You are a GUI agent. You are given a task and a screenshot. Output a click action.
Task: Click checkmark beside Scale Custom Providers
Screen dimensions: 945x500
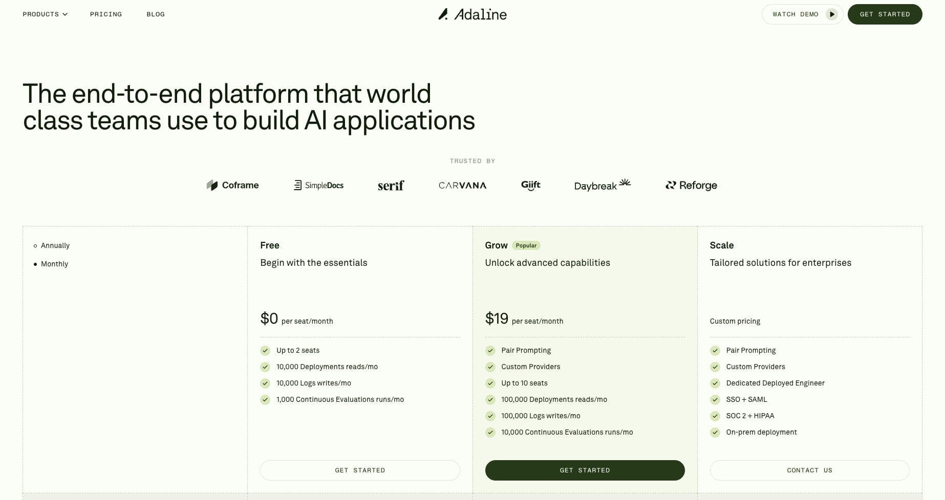pos(715,367)
